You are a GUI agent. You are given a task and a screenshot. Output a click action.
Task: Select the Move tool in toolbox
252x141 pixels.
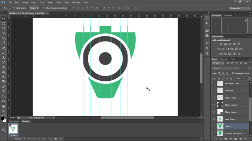pos(4,19)
